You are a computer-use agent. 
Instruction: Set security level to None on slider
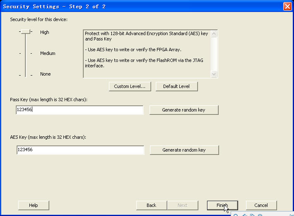coord(26,75)
